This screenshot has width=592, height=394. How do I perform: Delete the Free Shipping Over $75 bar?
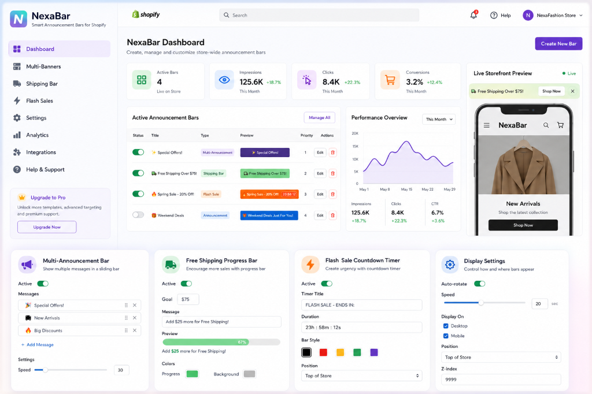pyautogui.click(x=332, y=173)
